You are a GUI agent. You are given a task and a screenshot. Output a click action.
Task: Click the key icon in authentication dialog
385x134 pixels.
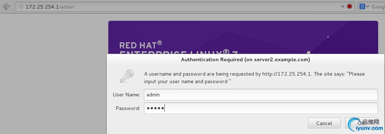(x=127, y=76)
